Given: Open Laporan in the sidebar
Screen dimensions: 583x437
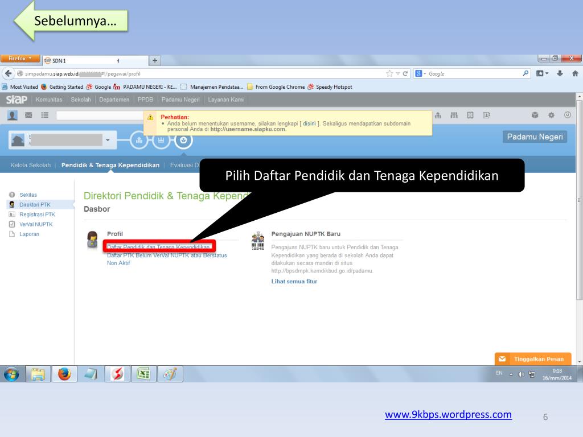Looking at the screenshot, I should 30,234.
